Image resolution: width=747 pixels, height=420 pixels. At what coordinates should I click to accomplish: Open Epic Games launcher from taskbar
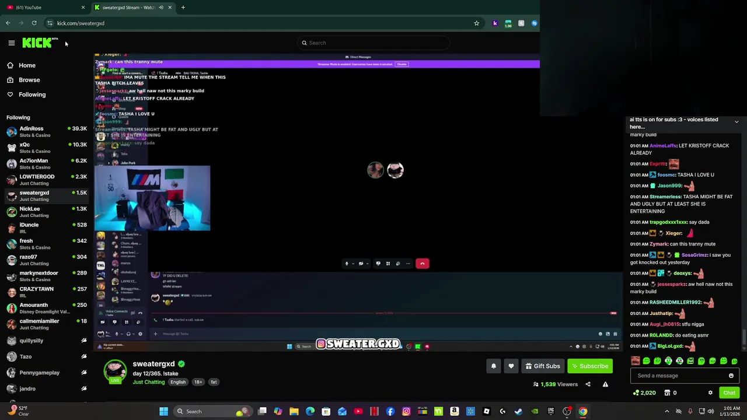pos(550,411)
